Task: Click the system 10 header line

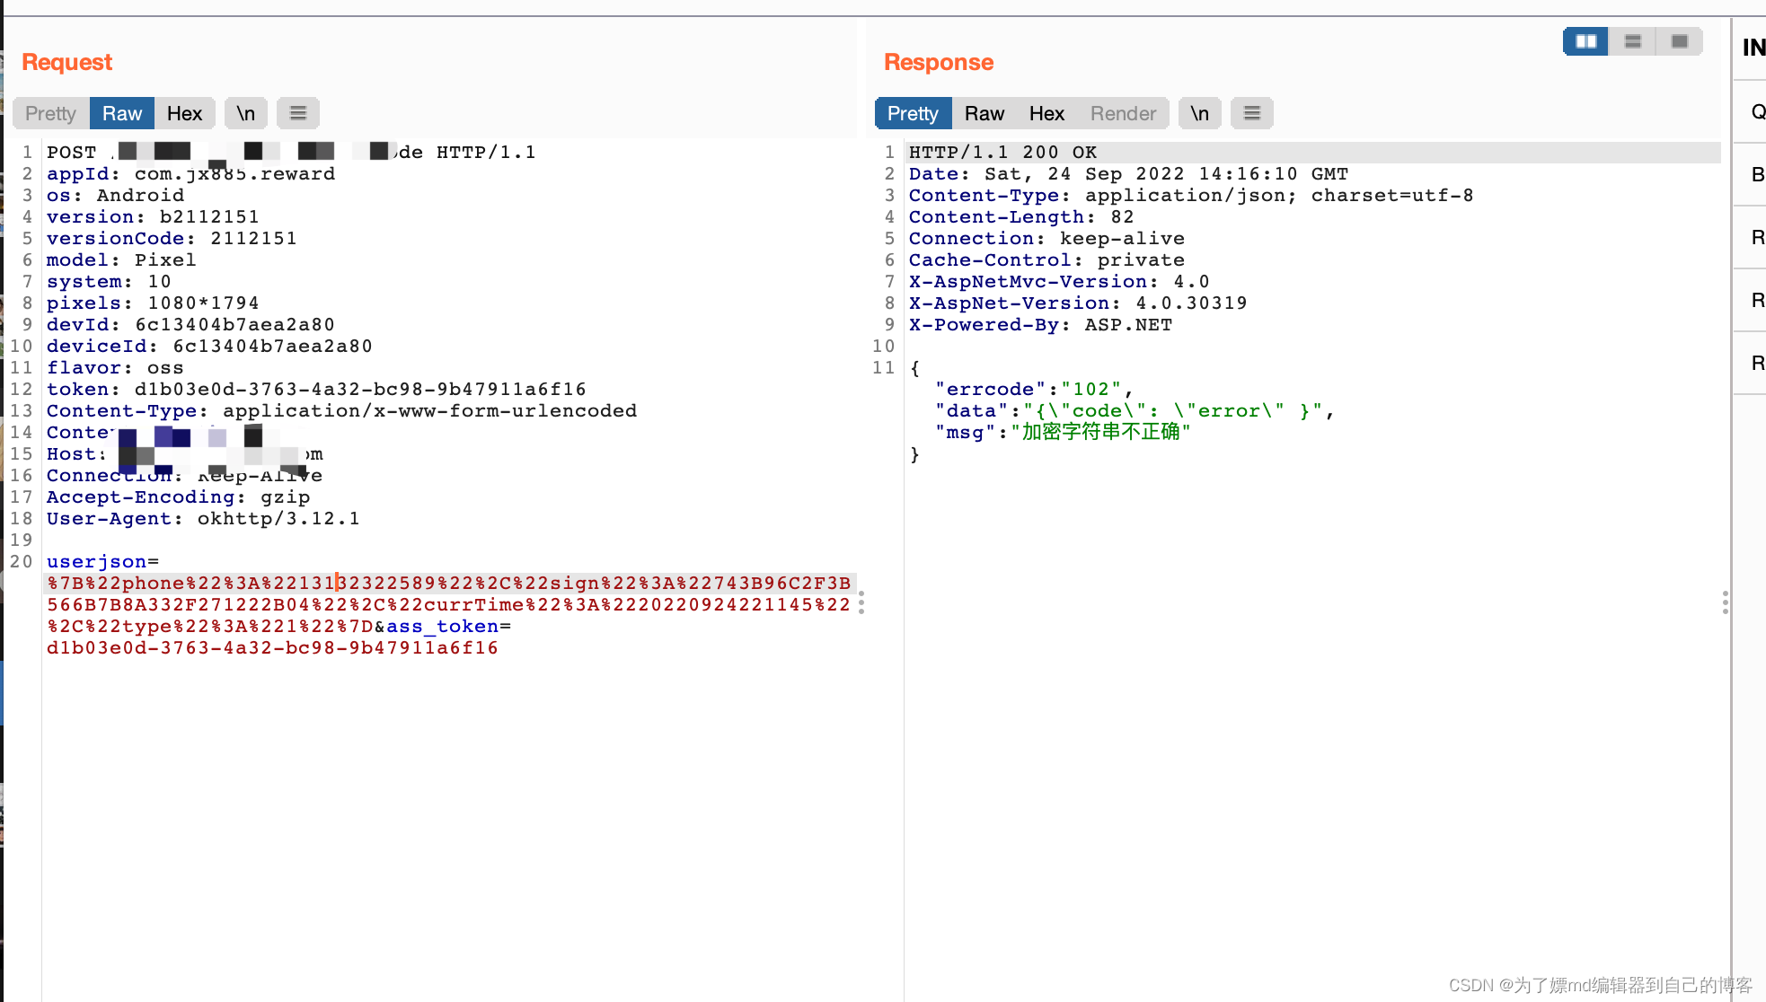Action: tap(109, 282)
